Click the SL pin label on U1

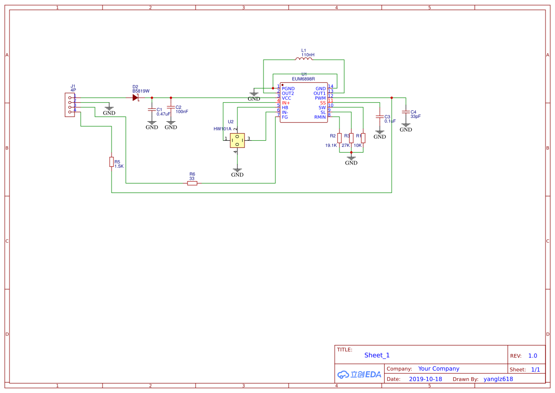point(323,112)
